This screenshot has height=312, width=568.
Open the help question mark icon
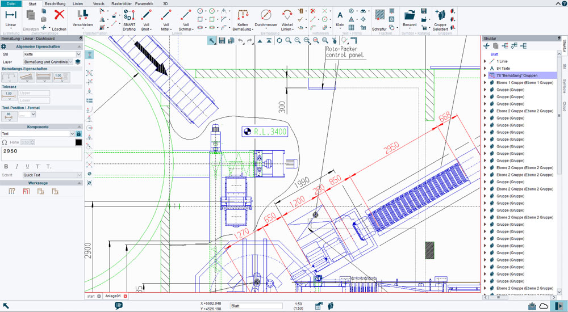[x=563, y=3]
